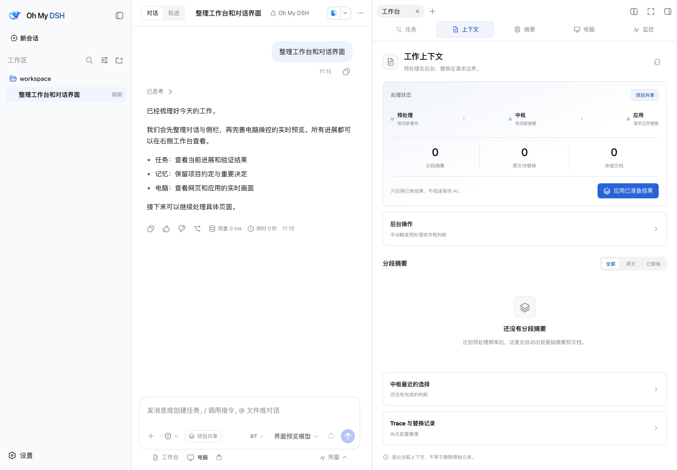
Task: Expand 中枢最近的选择 section
Action: tap(525, 389)
